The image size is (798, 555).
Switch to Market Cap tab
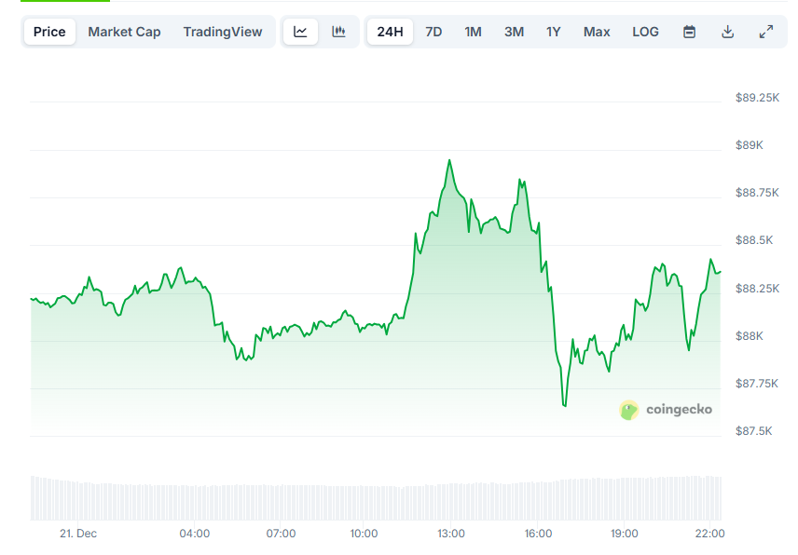pos(124,32)
